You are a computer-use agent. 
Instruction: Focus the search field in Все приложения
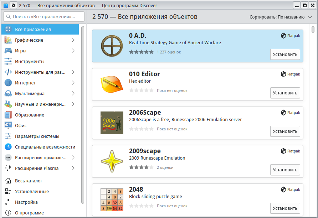coord(44,17)
